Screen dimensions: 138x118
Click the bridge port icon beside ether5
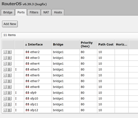27,69
